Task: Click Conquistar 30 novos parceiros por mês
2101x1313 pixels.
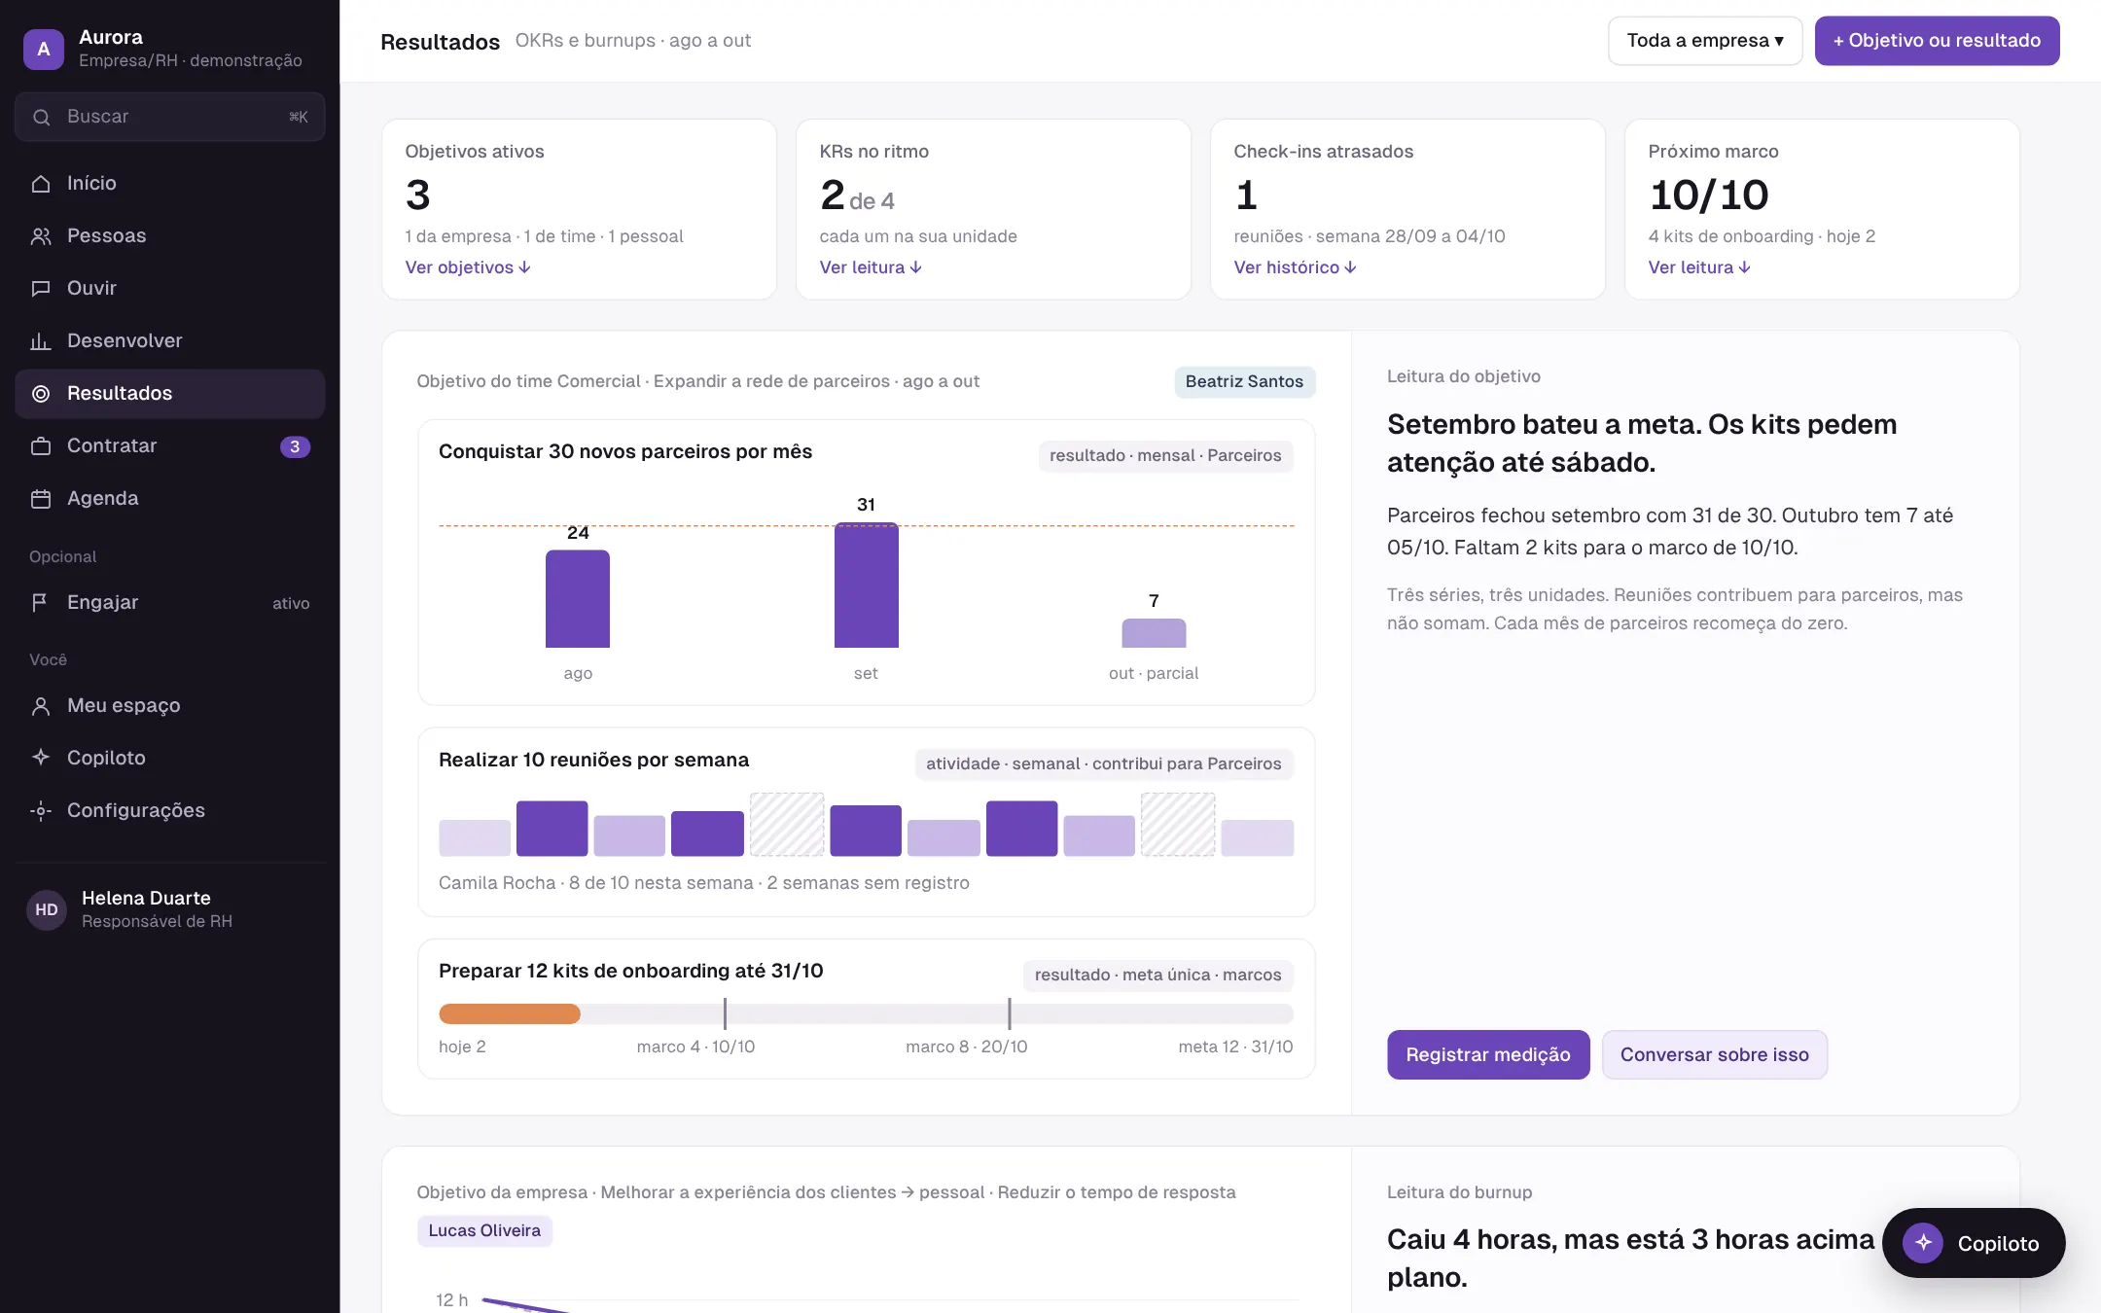Action: 625,451
